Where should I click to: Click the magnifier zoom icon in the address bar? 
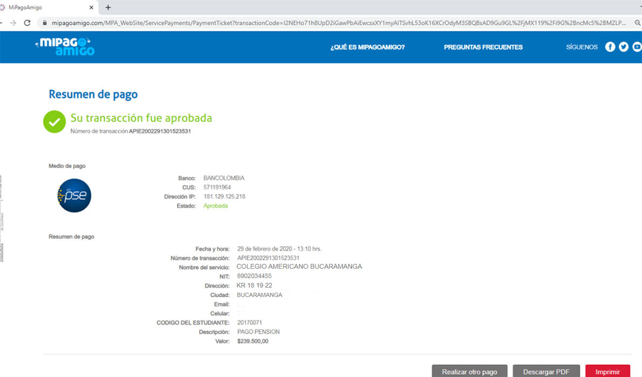click(637, 23)
